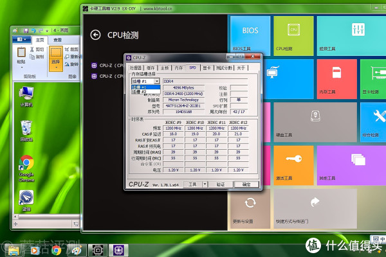Click the second CPU-Z entry in the toolbox list
The image size is (386, 257).
click(107, 76)
